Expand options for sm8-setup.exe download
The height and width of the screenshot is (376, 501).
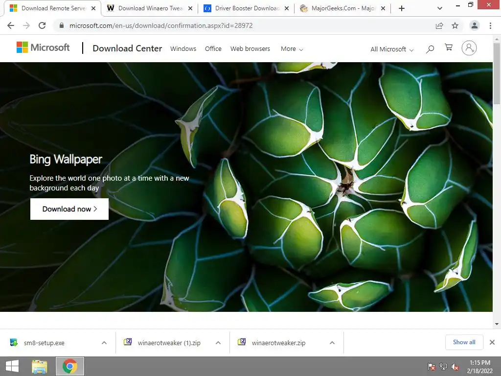pos(104,343)
